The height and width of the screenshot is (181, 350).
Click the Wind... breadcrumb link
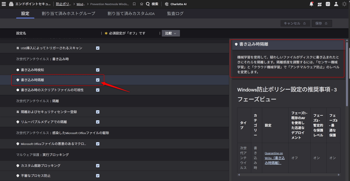(81, 4)
